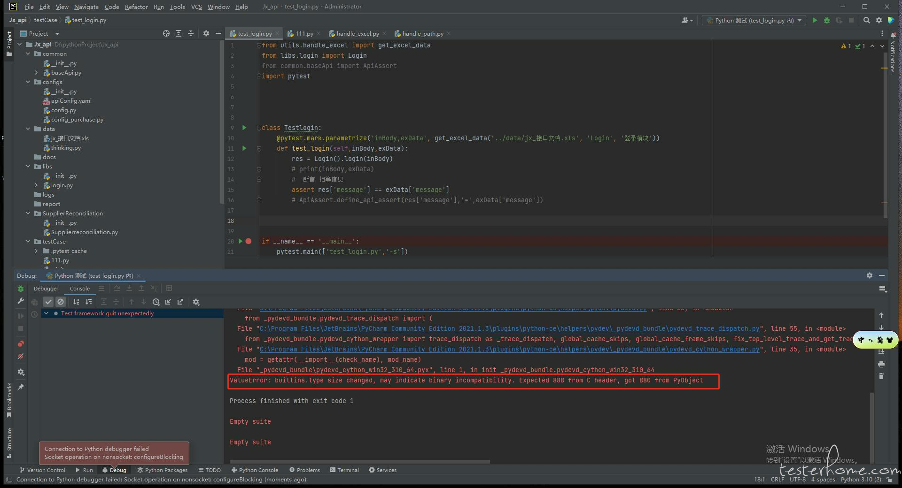Clear console with trash icon
Image resolution: width=902 pixels, height=488 pixels.
coord(881,376)
